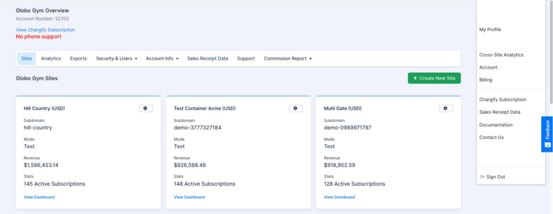View Dashboard for Hill Country
Viewport: 553px width, 214px height.
pyautogui.click(x=39, y=197)
